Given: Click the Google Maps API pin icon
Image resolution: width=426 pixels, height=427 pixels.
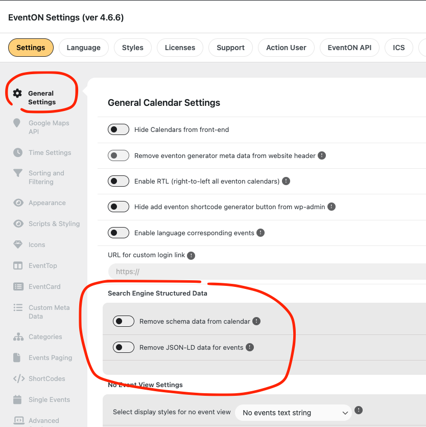Looking at the screenshot, I should coord(17,123).
